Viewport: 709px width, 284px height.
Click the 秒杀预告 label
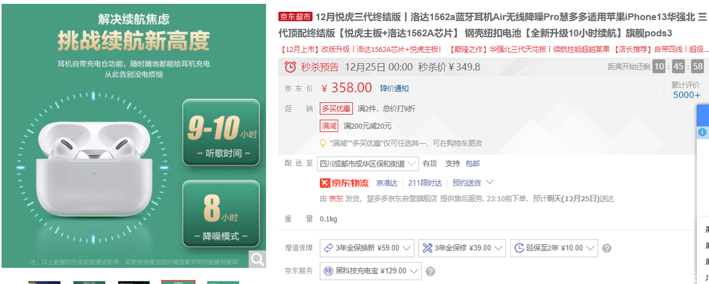pos(320,68)
